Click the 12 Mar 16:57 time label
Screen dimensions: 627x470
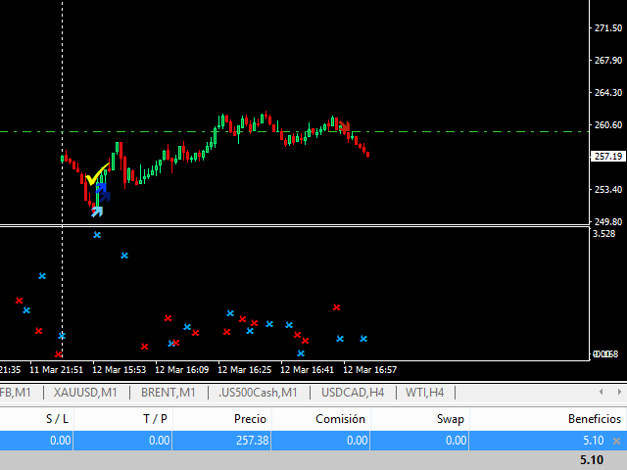pyautogui.click(x=370, y=370)
